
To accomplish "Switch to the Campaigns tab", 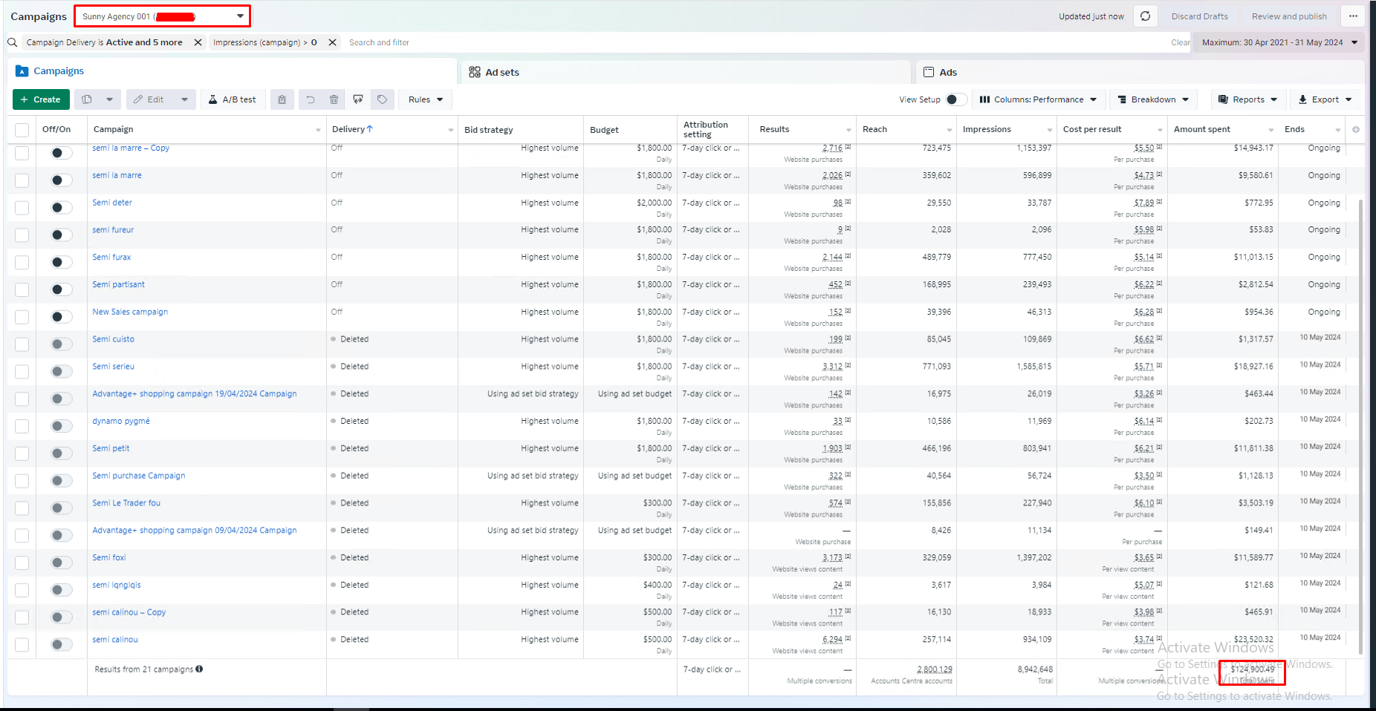I will [x=233, y=71].
